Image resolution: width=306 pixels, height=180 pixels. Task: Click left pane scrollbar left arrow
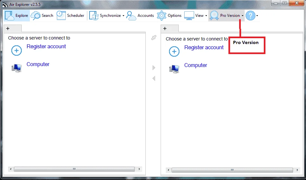(x=11, y=169)
